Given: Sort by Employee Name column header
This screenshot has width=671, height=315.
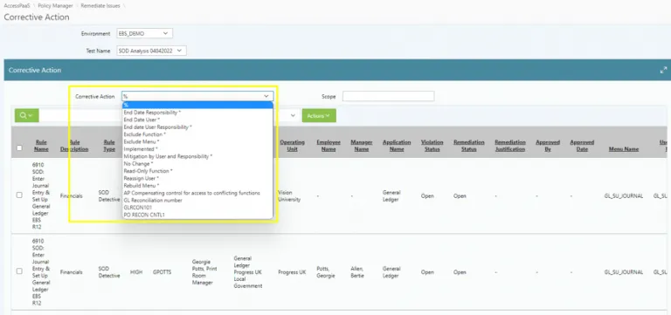Looking at the screenshot, I should pyautogui.click(x=329, y=146).
